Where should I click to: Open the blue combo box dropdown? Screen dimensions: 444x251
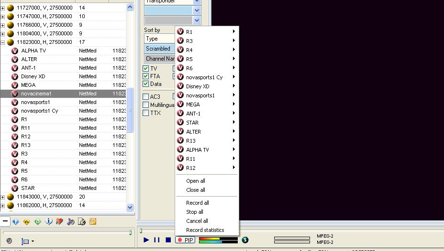[197, 10]
